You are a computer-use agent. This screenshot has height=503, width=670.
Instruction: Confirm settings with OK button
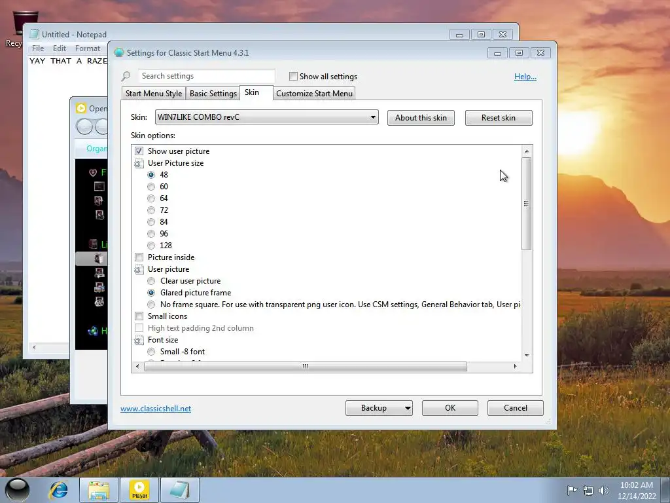coord(450,408)
